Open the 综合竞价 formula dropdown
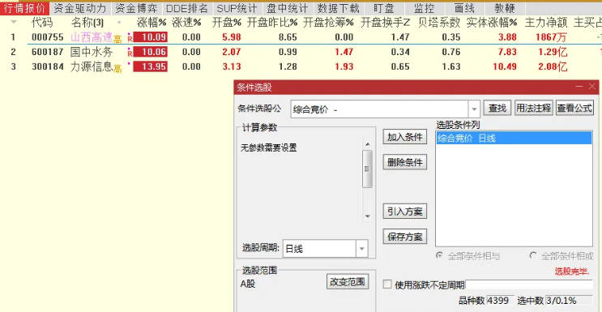602x312 pixels. point(474,109)
